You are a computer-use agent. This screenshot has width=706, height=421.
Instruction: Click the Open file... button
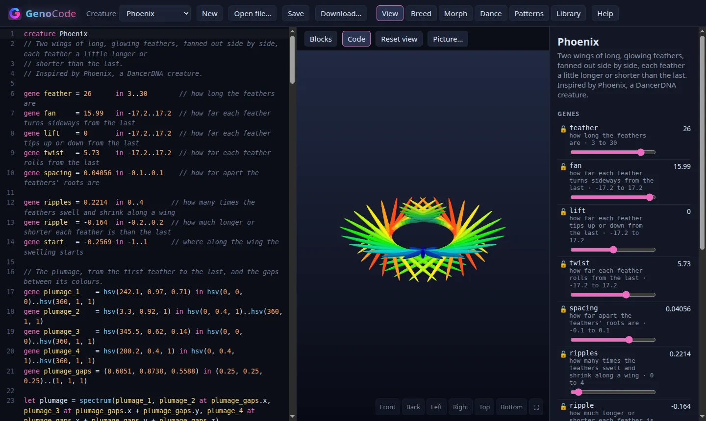[x=252, y=14]
